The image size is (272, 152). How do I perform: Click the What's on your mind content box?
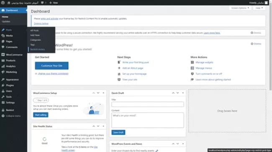point(148,120)
